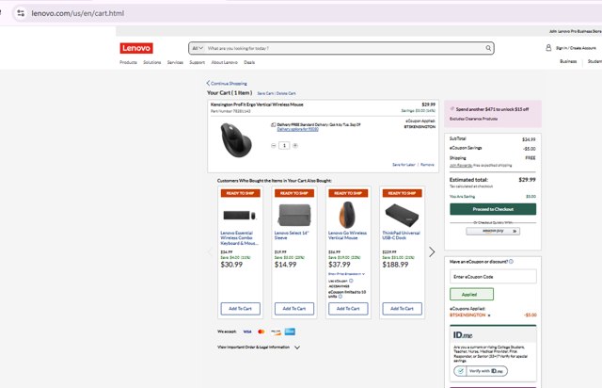This screenshot has height=388, width=602.
Task: Click the Lenovo Essential Wireless Combo Keyboard image
Action: pos(240,215)
